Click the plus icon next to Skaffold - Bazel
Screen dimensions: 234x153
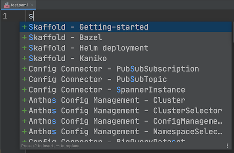(25, 38)
